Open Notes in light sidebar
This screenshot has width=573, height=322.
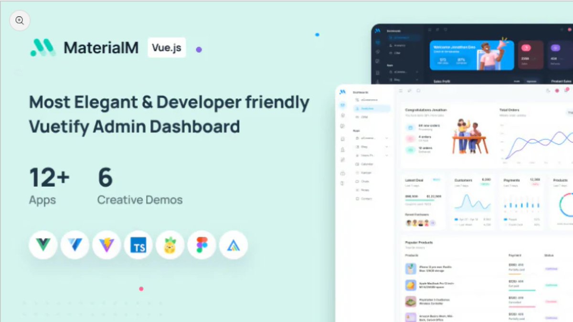tap(362, 190)
